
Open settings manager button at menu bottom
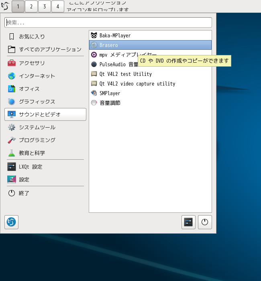pyautogui.click(x=188, y=222)
